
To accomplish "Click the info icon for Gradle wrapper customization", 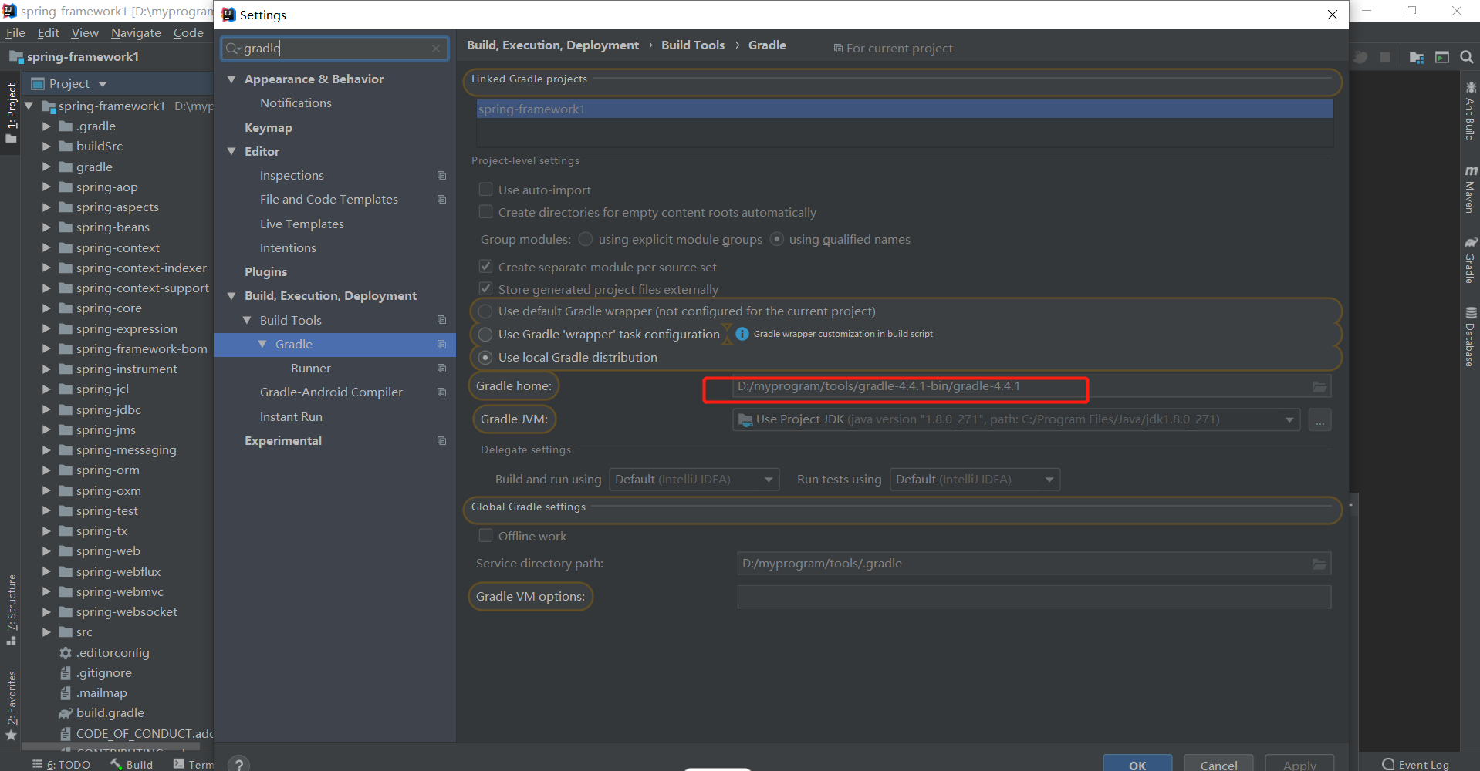I will (x=742, y=334).
